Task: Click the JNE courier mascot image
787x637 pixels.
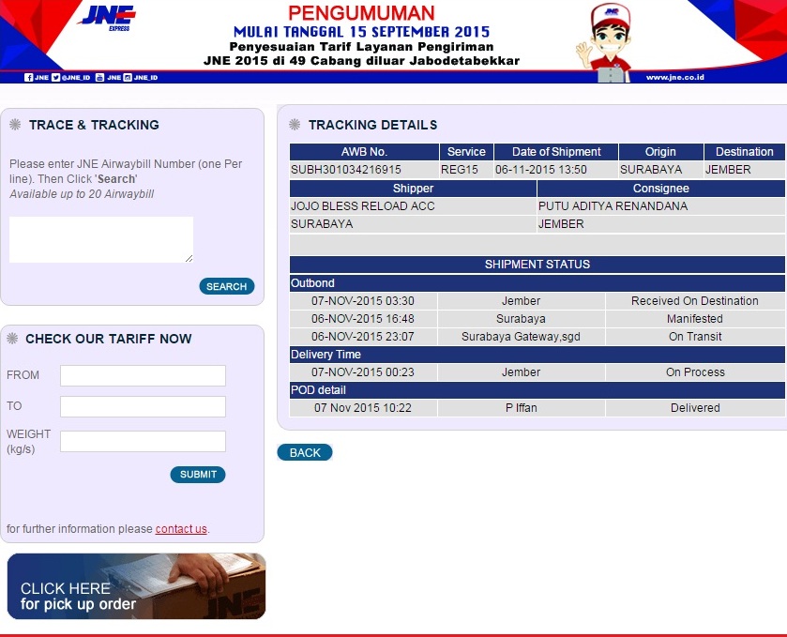Action: click(605, 42)
